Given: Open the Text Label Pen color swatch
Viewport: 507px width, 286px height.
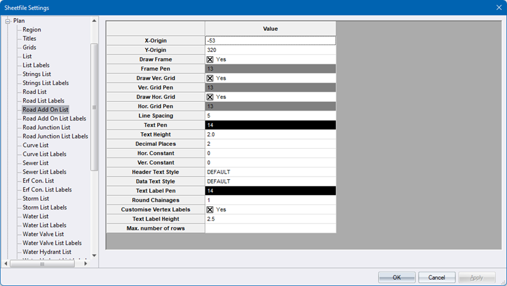Looking at the screenshot, I should (271, 191).
